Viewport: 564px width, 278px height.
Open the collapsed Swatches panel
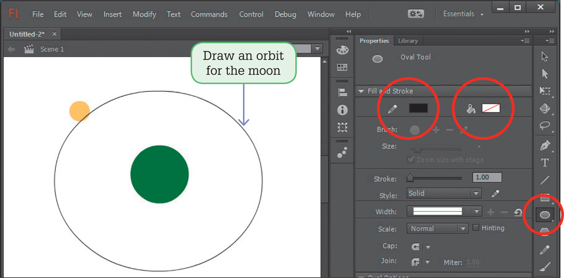click(343, 67)
